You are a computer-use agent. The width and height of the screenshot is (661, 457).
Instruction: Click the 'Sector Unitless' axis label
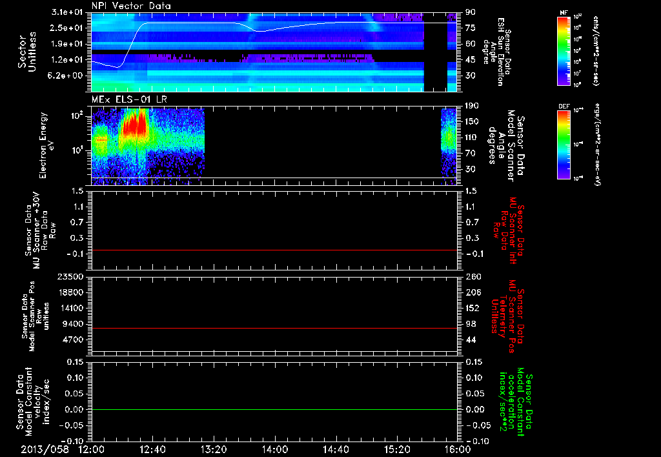click(x=27, y=52)
